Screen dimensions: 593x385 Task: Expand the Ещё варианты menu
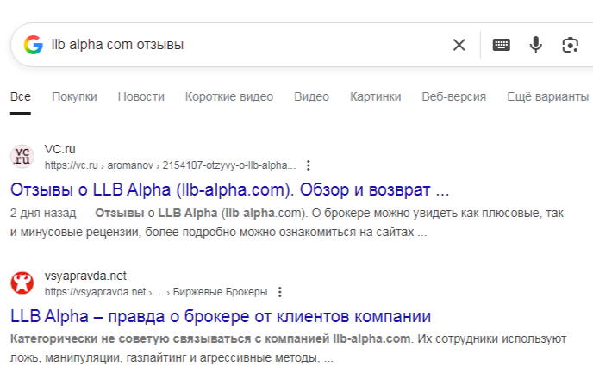tap(547, 96)
